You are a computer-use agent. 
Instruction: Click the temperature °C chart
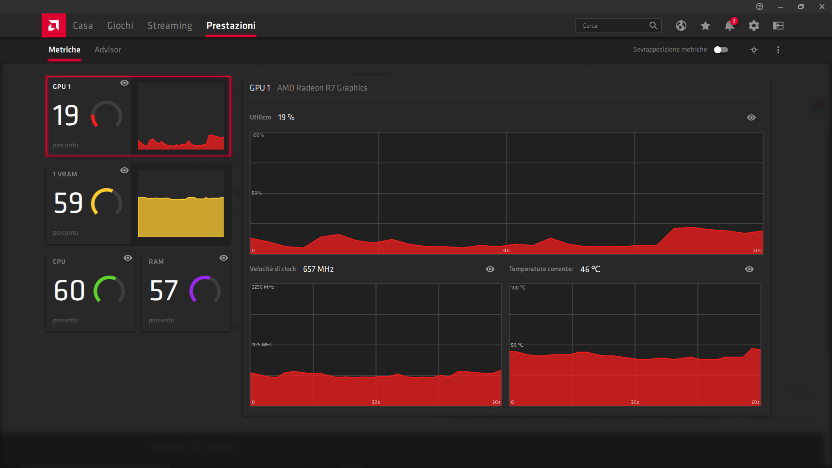pyautogui.click(x=635, y=344)
